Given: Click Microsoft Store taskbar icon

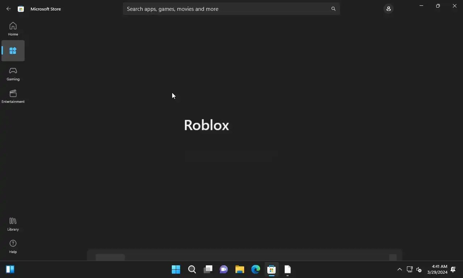Looking at the screenshot, I should click(x=272, y=269).
